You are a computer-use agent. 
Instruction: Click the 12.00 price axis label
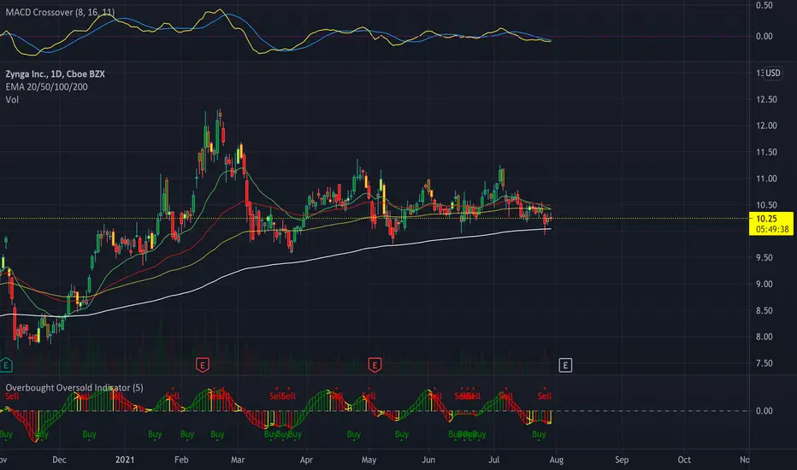coord(766,126)
